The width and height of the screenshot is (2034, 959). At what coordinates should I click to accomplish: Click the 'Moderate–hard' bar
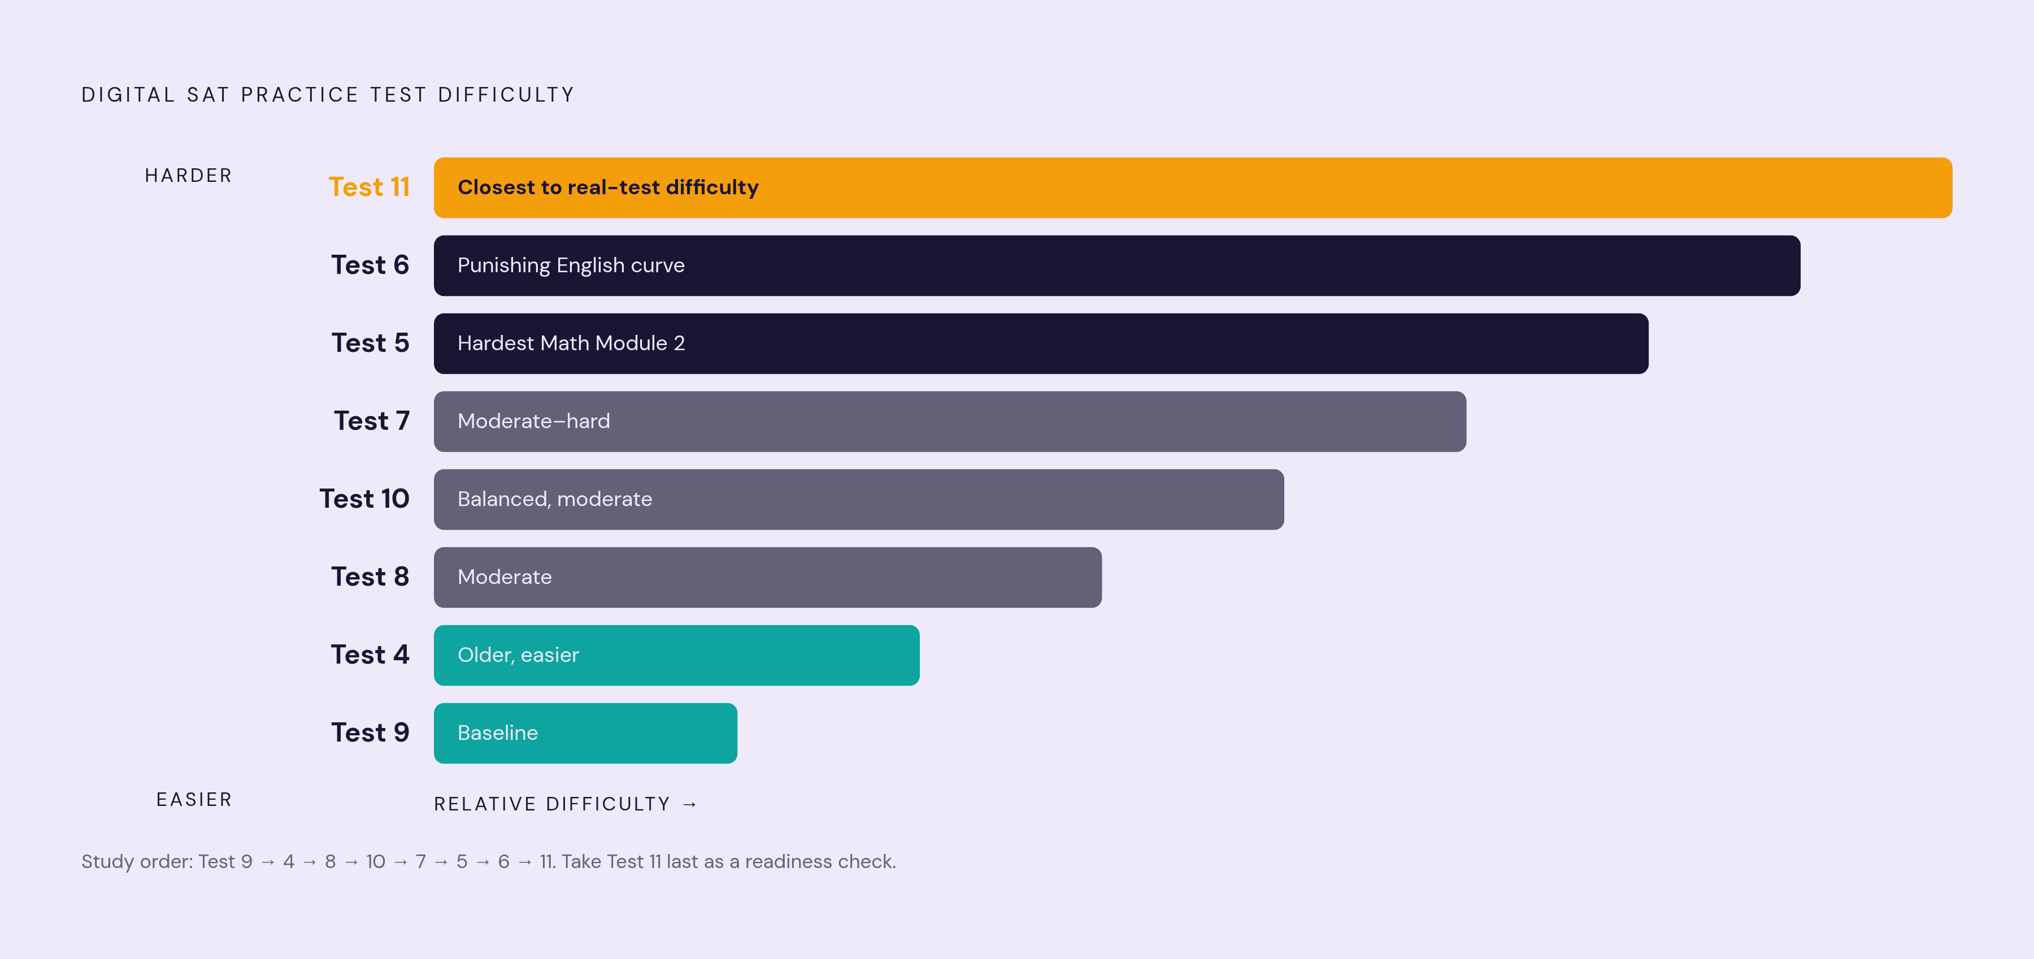(950, 421)
